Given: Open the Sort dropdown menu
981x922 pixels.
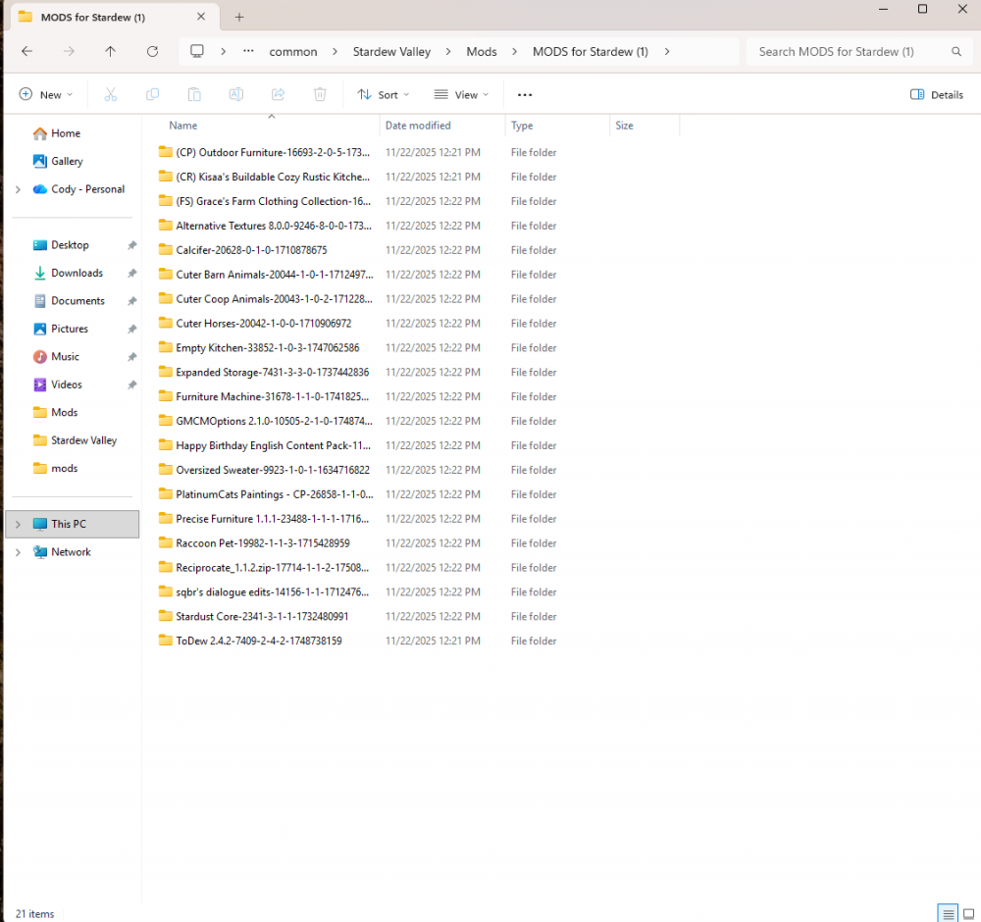Looking at the screenshot, I should point(384,94).
